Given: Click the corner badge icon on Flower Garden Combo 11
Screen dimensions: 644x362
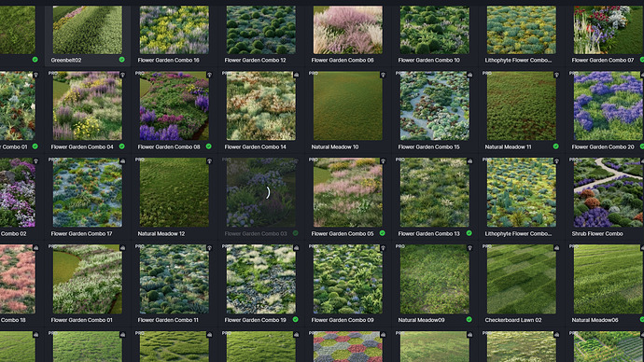Looking at the screenshot, I should (x=209, y=248).
